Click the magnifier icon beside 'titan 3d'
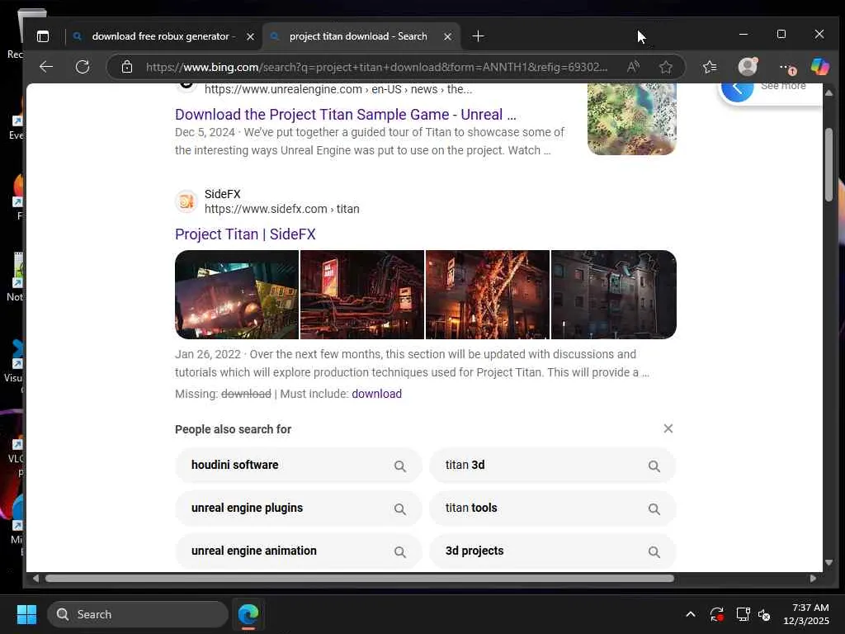845x634 pixels. pyautogui.click(x=654, y=466)
